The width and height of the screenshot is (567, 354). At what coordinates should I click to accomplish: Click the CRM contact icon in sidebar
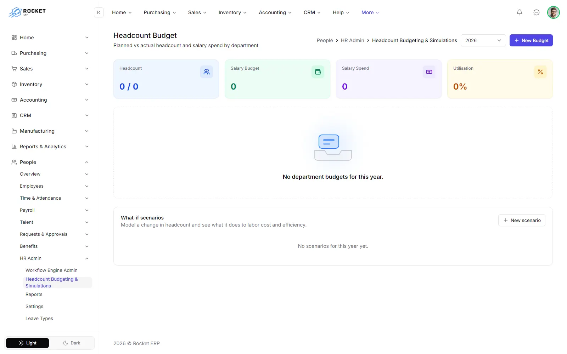click(x=14, y=115)
